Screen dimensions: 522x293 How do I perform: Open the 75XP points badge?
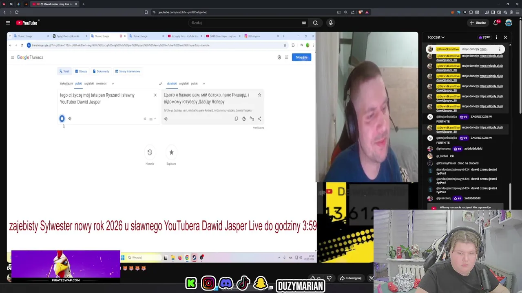(x=484, y=37)
